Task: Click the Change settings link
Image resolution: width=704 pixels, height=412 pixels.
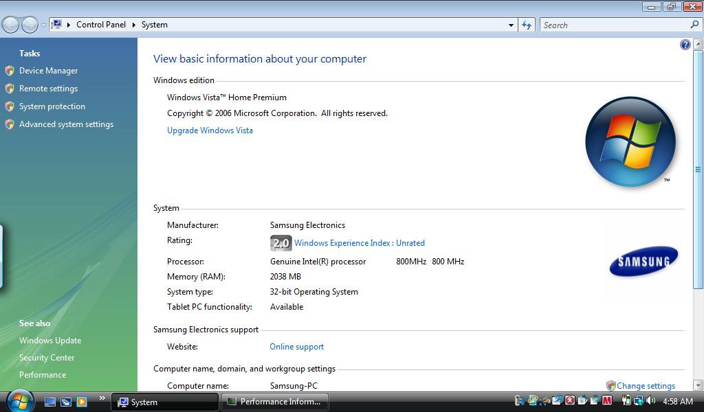Action: [x=646, y=385]
